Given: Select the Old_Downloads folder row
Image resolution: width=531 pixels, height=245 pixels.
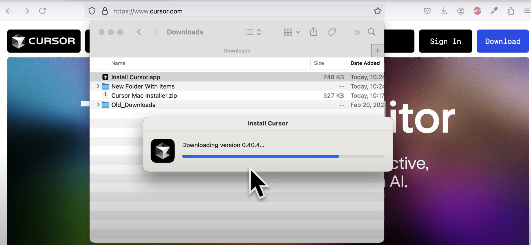Looking at the screenshot, I should point(237,105).
